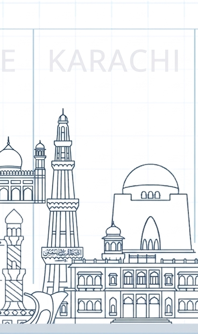Select the Minar-e-Pakistan tower spire tip

coord(63,112)
